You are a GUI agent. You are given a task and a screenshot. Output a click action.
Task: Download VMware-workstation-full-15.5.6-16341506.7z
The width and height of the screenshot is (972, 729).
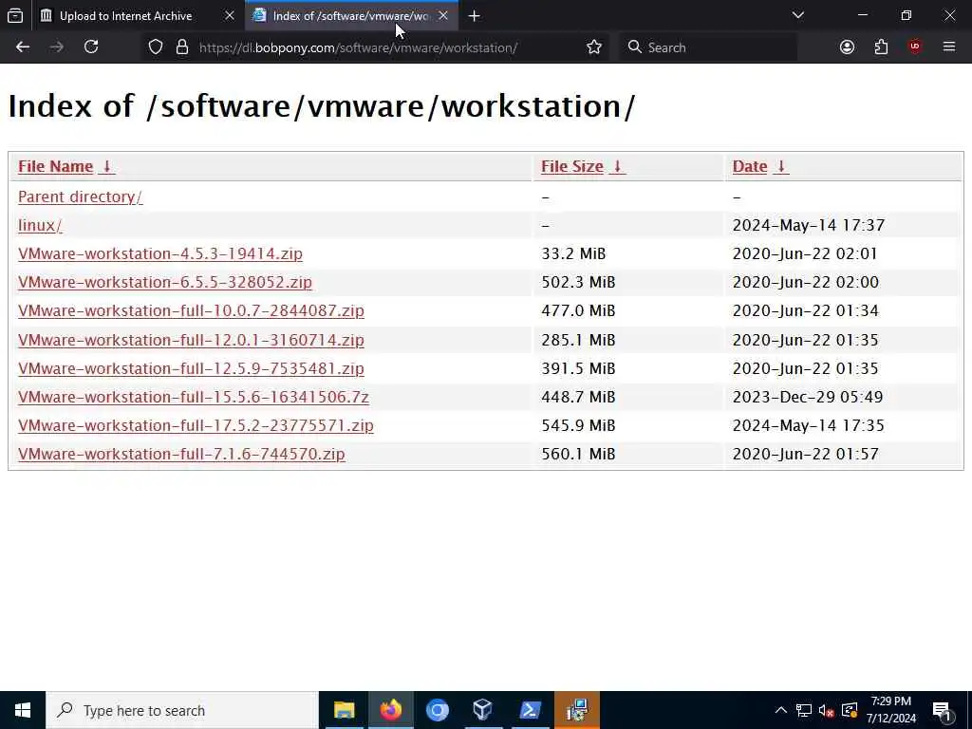pos(194,397)
